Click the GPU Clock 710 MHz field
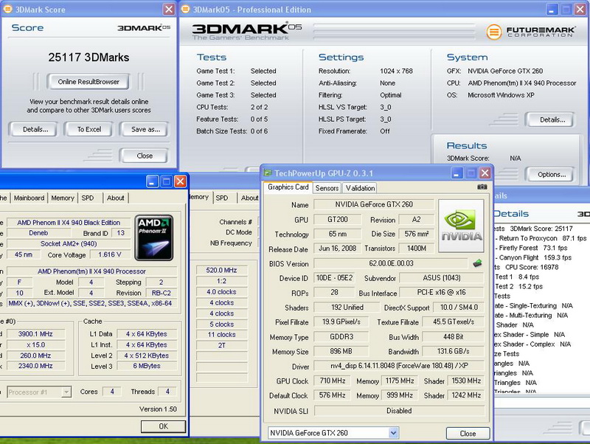Screen dimensions: 590x444 pyautogui.click(x=333, y=381)
